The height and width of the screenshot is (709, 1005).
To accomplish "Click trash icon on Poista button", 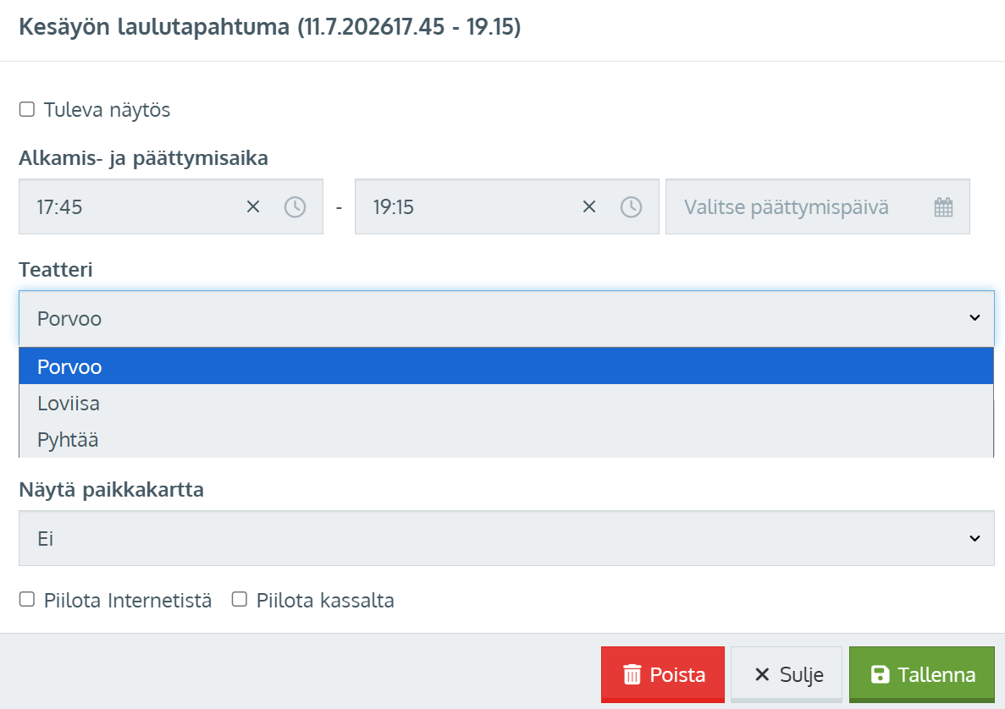I will [632, 674].
